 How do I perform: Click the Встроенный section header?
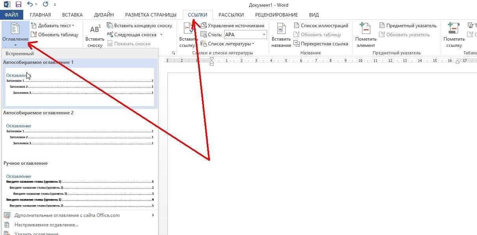[80, 53]
